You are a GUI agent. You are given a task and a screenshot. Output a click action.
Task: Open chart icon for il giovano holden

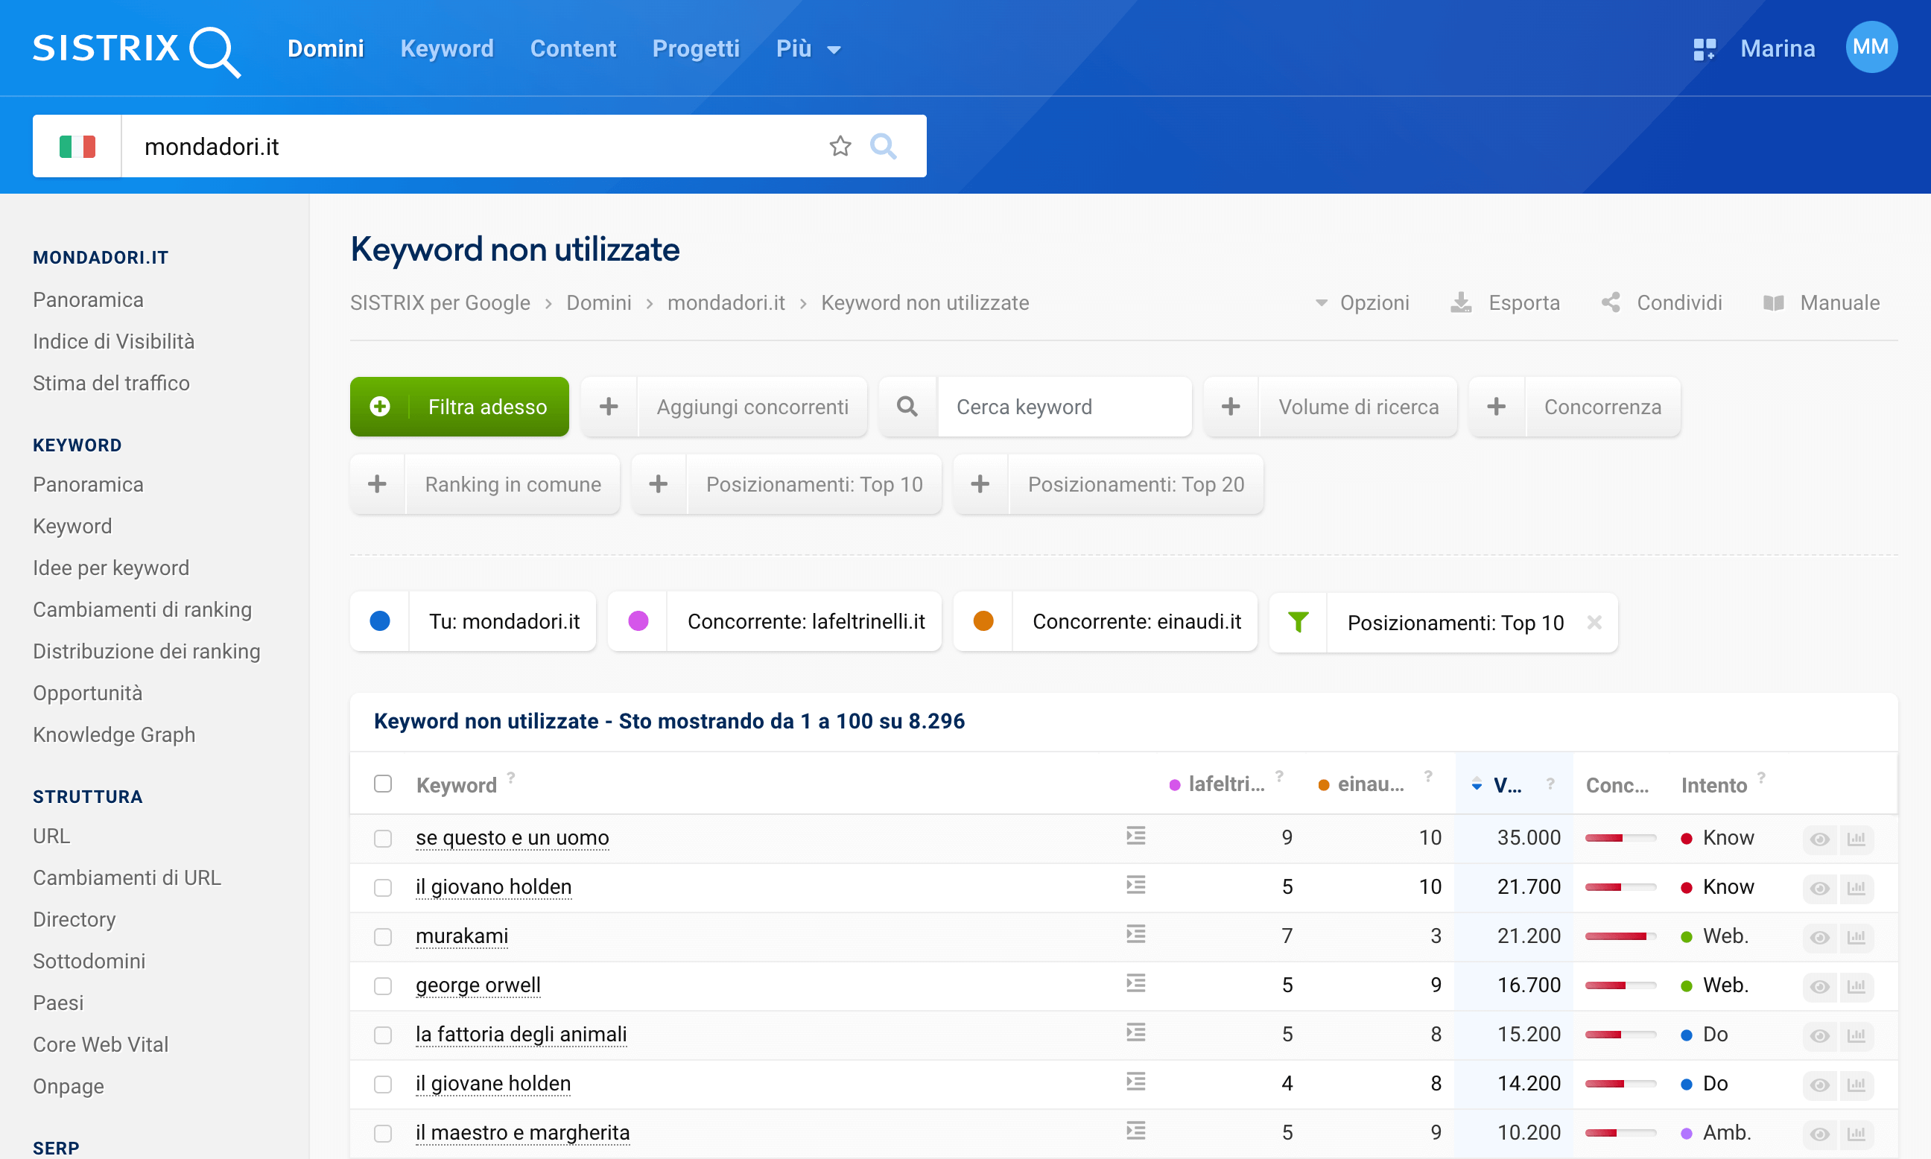point(1856,888)
